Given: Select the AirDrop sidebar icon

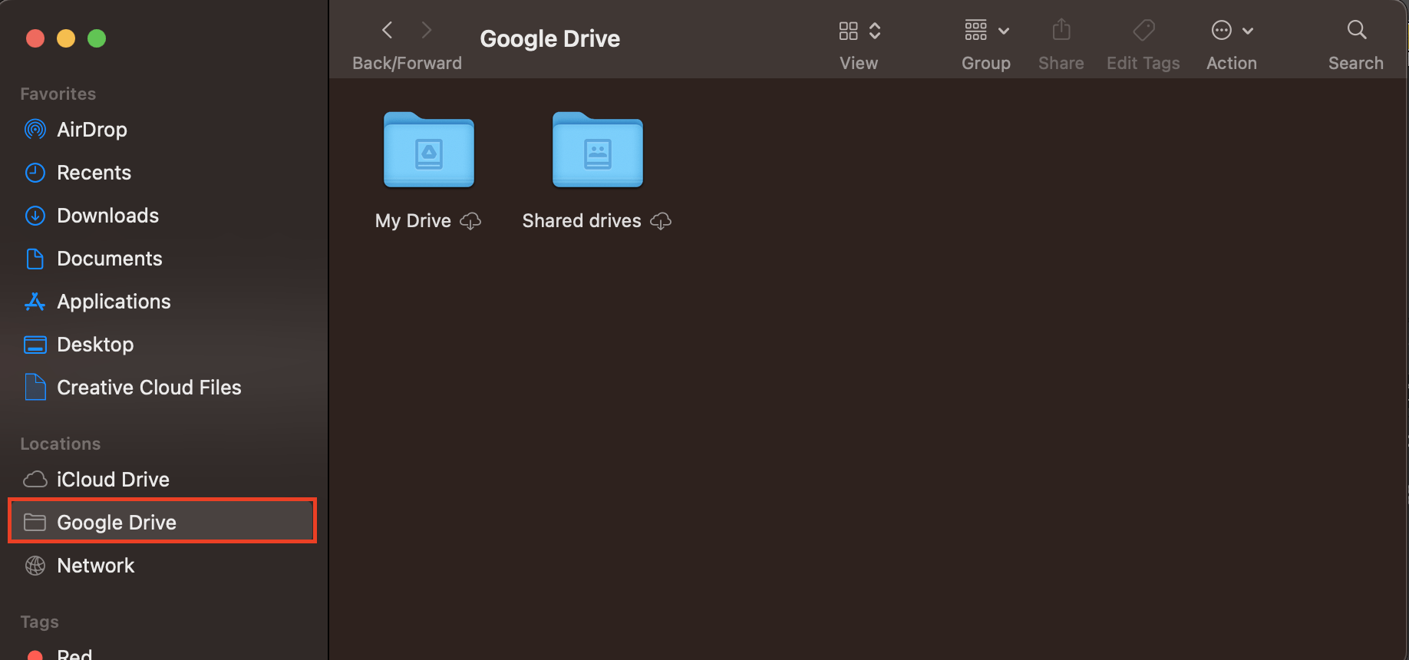Looking at the screenshot, I should click(35, 130).
